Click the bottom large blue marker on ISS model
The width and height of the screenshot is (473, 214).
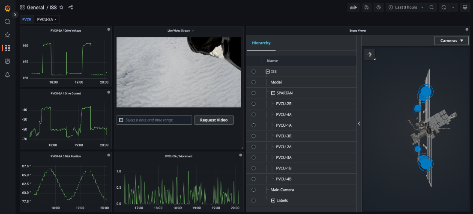pyautogui.click(x=425, y=163)
